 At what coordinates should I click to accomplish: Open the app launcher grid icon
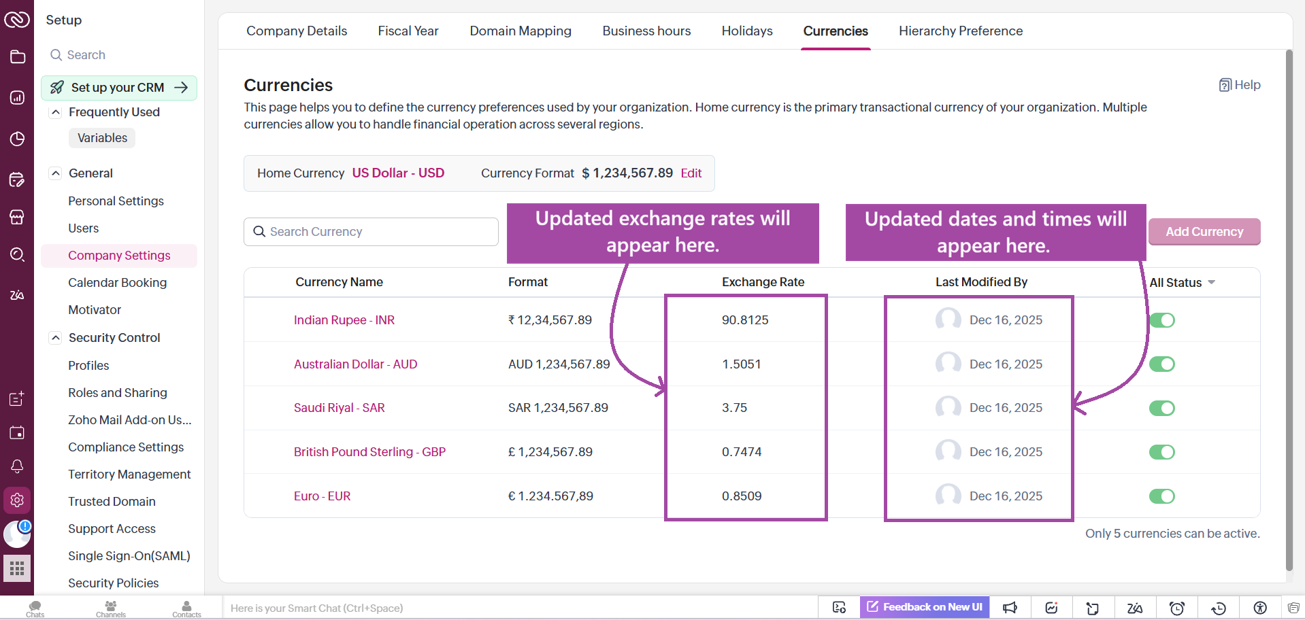coord(17,568)
